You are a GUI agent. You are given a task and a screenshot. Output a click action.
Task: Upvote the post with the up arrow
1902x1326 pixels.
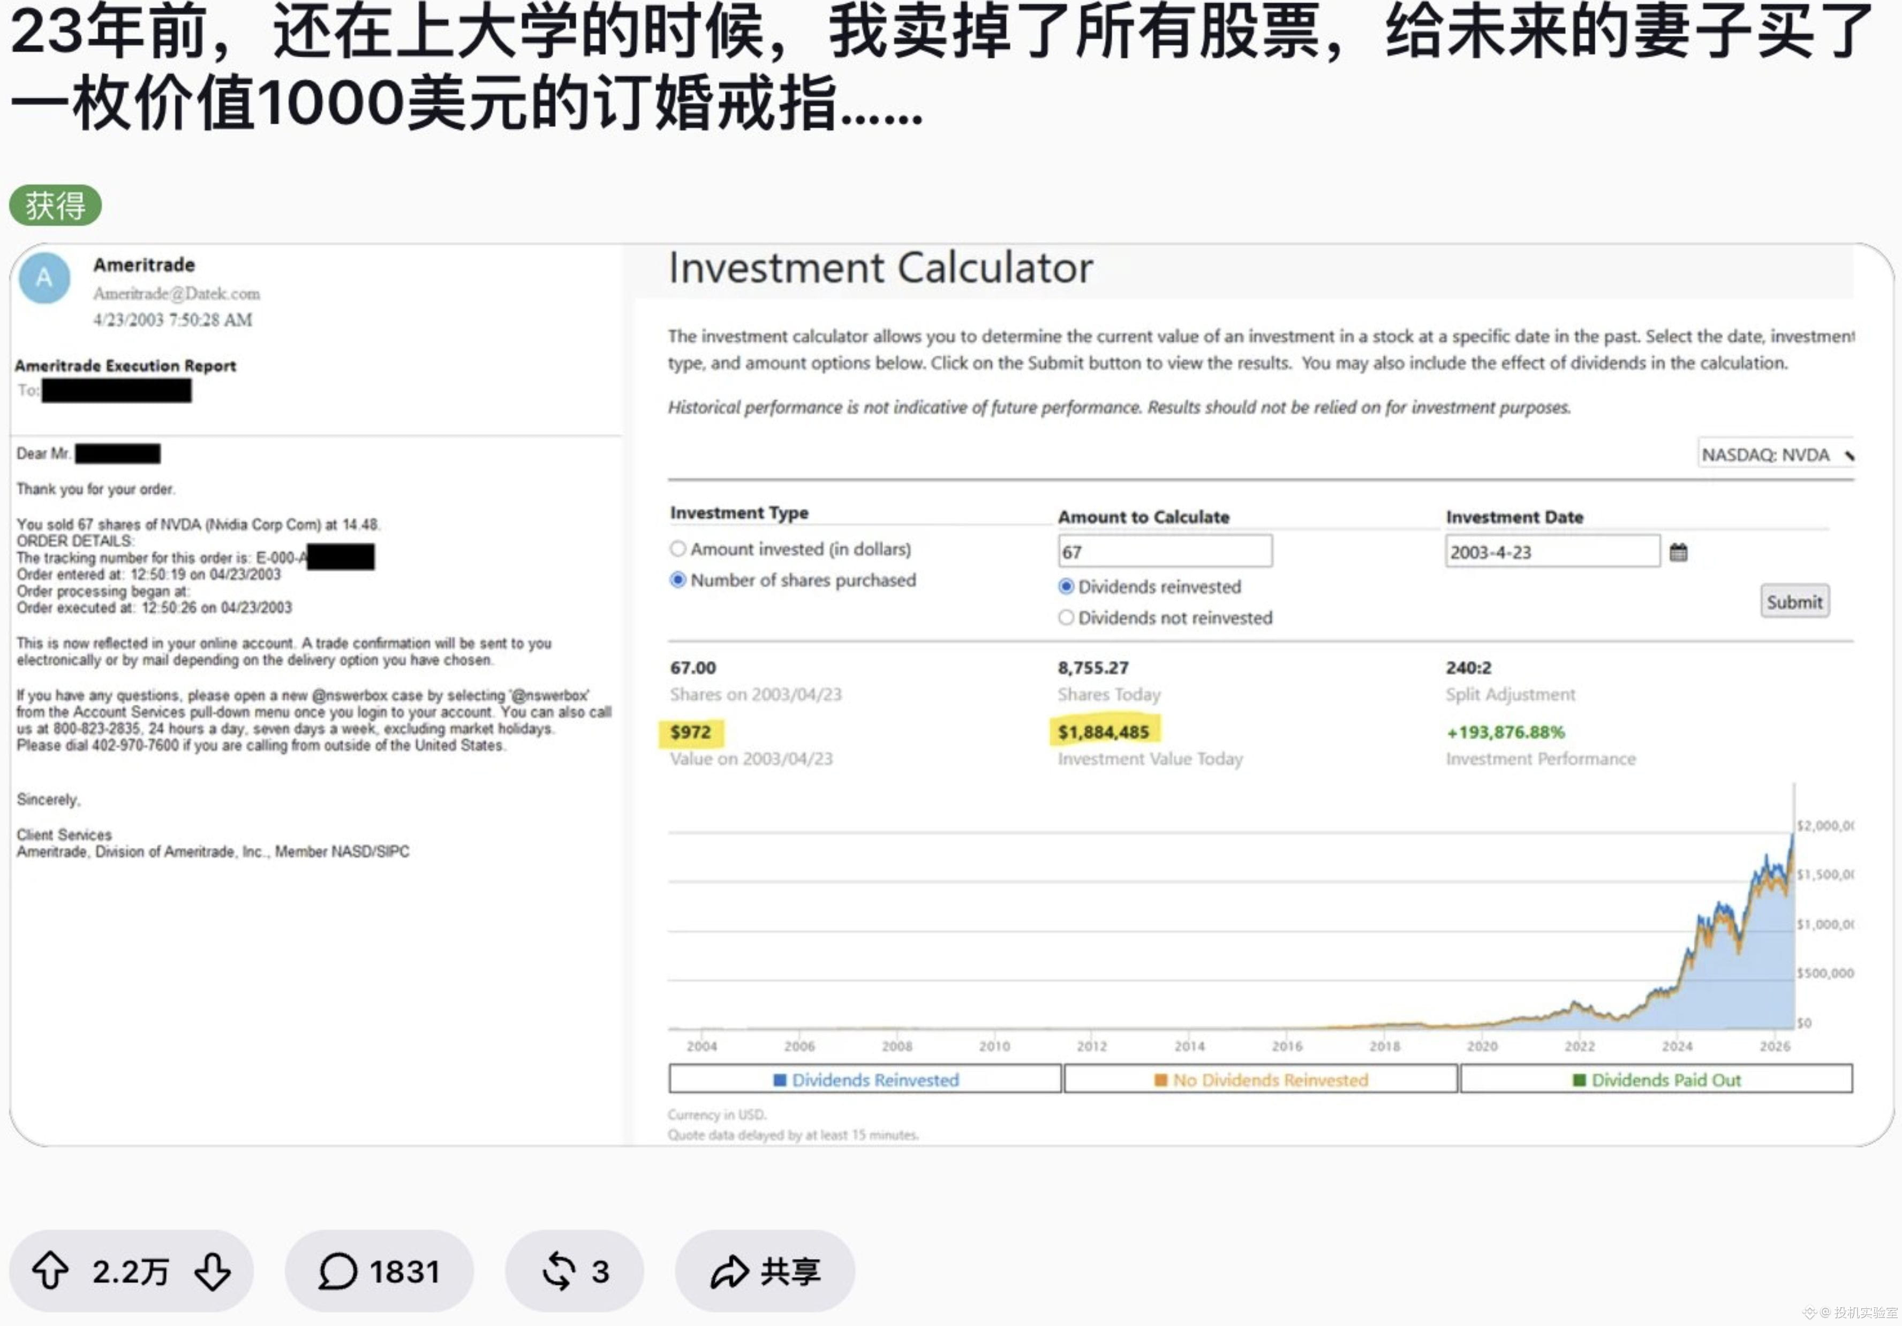pyautogui.click(x=50, y=1270)
